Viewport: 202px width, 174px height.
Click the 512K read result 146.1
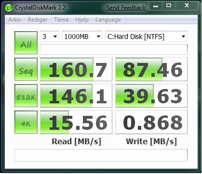coord(76,96)
